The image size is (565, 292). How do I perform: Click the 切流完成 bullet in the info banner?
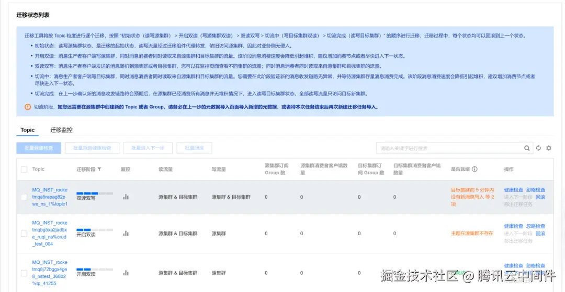coord(201,94)
